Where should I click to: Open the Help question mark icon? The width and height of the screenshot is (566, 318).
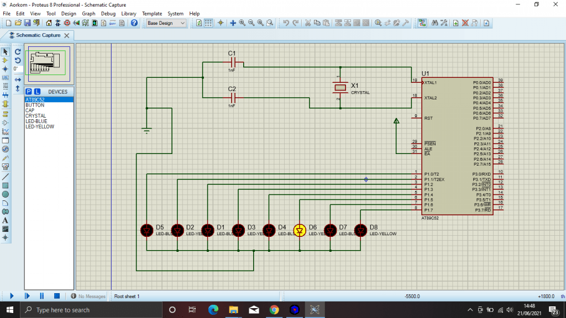click(x=134, y=23)
